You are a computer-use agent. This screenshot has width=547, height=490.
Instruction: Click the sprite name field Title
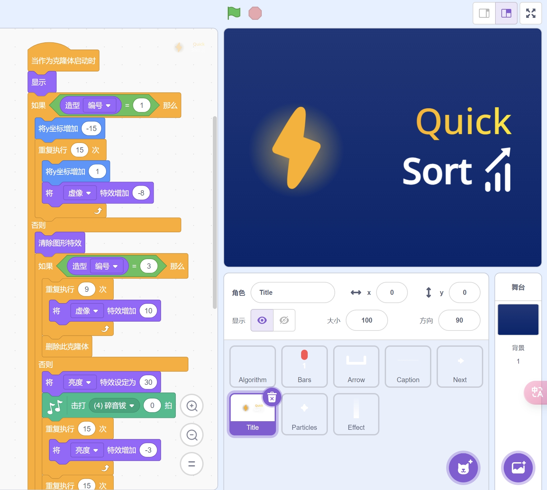click(x=293, y=292)
